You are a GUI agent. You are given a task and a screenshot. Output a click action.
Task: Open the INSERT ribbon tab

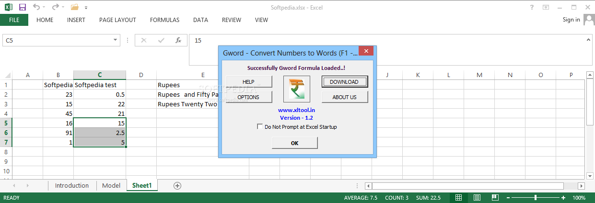[76, 20]
